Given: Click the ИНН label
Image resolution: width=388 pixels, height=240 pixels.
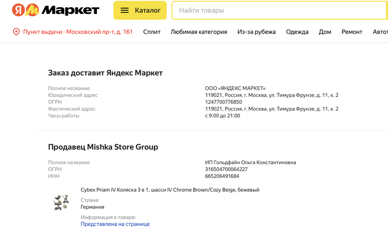Looking at the screenshot, I should [x=54, y=176].
